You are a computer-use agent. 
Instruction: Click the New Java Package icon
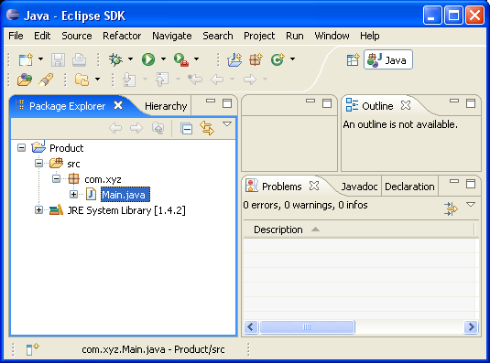256,59
